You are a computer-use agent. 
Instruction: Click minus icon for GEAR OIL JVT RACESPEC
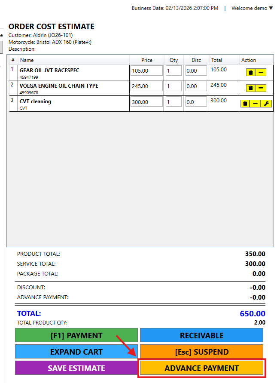[261, 73]
